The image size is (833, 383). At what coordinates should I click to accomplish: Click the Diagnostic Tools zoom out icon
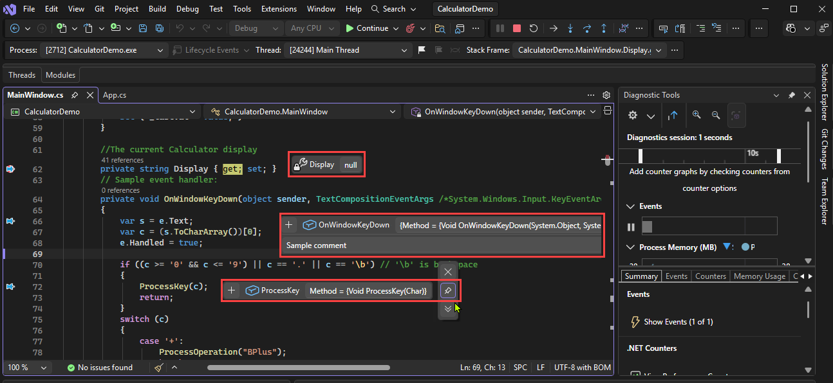click(715, 115)
